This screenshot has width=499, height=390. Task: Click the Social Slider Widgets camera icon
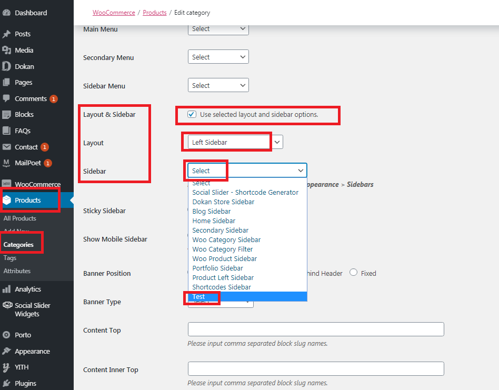(7, 305)
